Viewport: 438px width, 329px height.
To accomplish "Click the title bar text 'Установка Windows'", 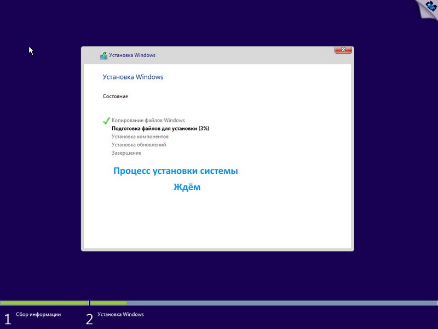I will pyautogui.click(x=132, y=55).
